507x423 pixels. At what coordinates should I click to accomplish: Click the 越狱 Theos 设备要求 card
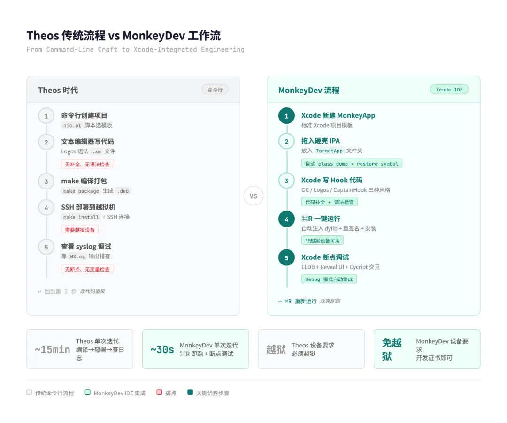coord(311,349)
